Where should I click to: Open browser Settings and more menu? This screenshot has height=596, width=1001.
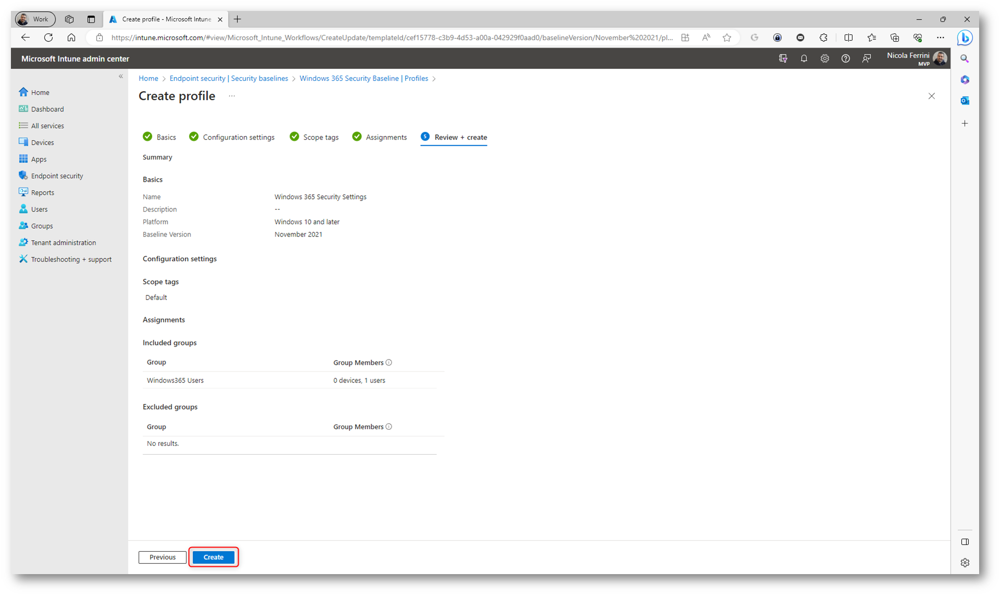(x=940, y=38)
